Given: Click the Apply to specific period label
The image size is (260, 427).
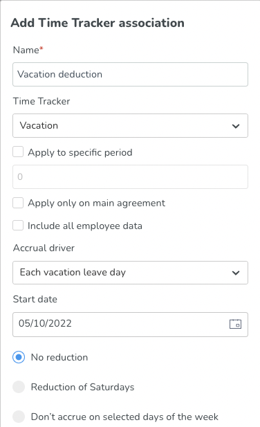Looking at the screenshot, I should click(x=80, y=152).
